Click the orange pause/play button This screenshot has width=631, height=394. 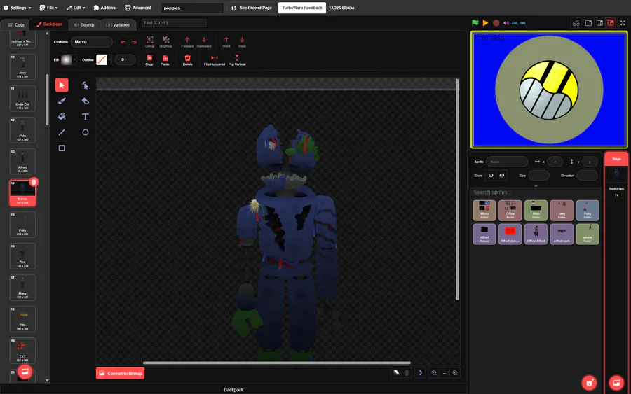click(485, 23)
